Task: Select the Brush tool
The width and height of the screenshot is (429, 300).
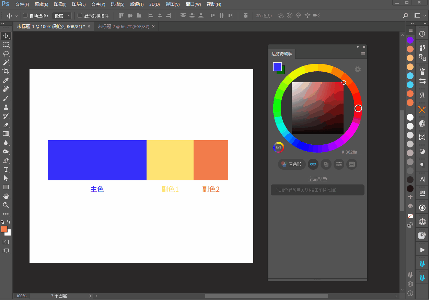Action: click(x=6, y=98)
